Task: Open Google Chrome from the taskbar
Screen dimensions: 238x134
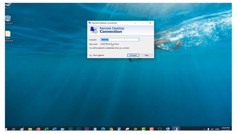Action: [111, 129]
